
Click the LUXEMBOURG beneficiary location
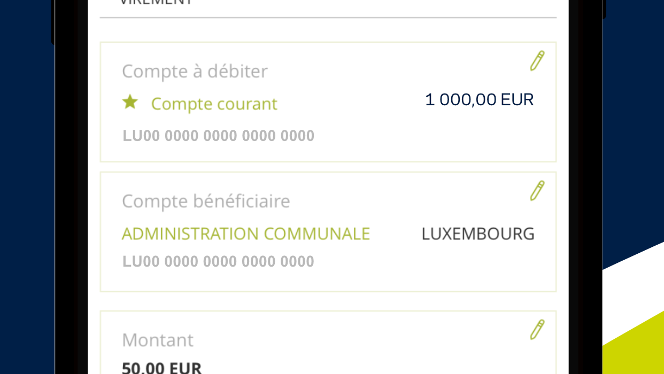coord(478,234)
